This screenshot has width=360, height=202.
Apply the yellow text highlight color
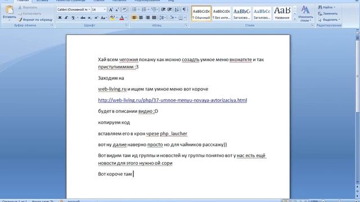click(x=112, y=17)
